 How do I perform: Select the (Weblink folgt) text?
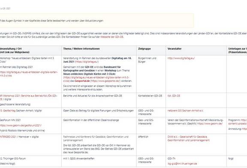coord(8,164)
